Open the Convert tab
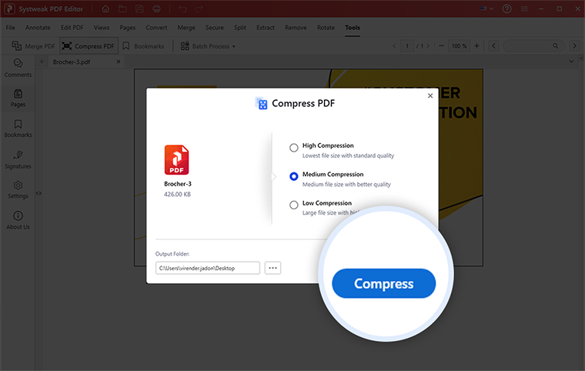This screenshot has height=371, width=585. point(156,28)
